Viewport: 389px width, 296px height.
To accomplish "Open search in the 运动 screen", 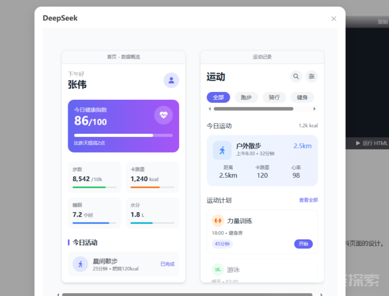I will [296, 76].
